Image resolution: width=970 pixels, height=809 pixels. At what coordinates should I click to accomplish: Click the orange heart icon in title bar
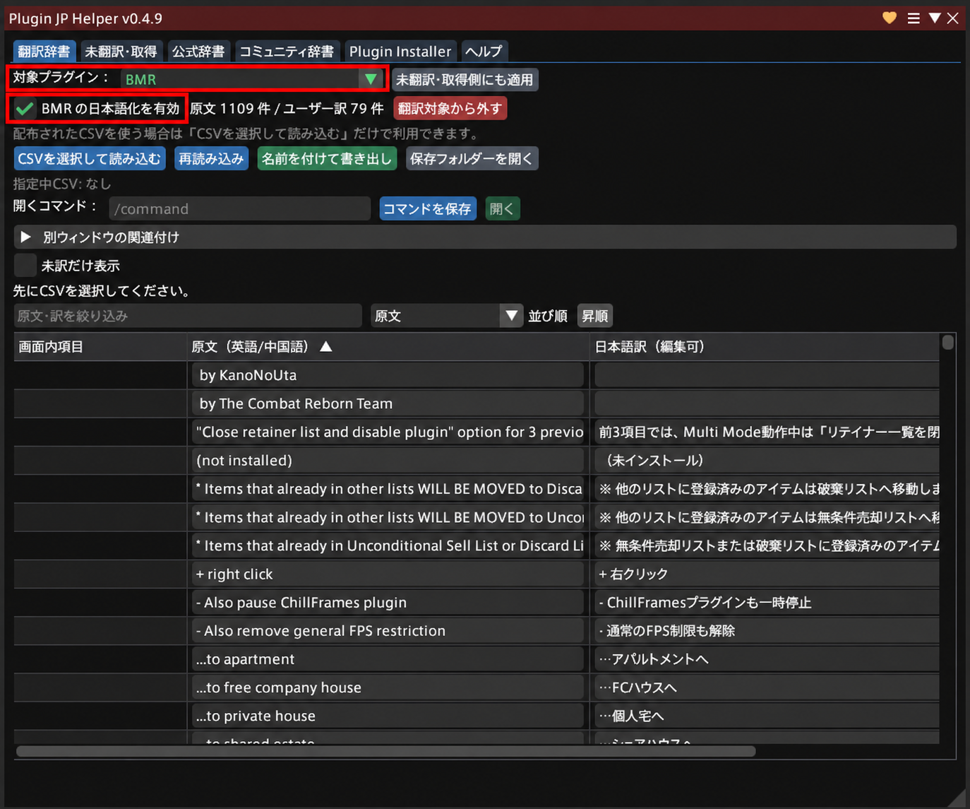click(x=890, y=18)
